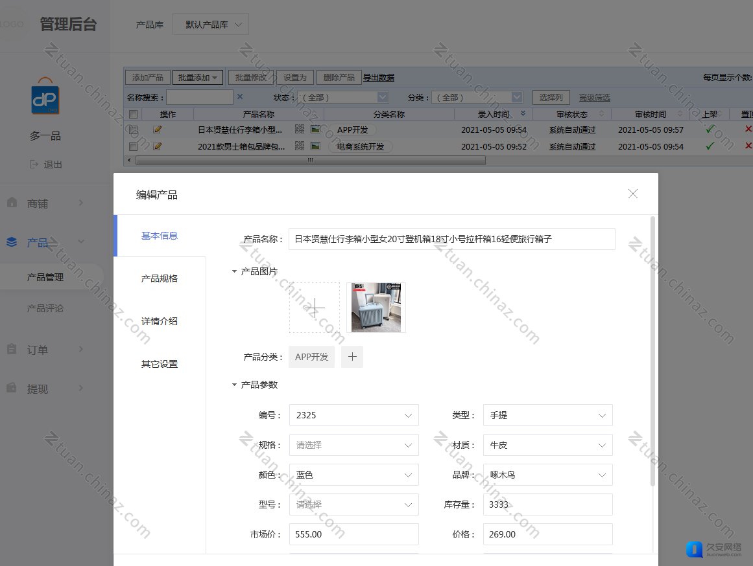
Task: Click 审核状态 column sort arrows
Action: (601, 114)
